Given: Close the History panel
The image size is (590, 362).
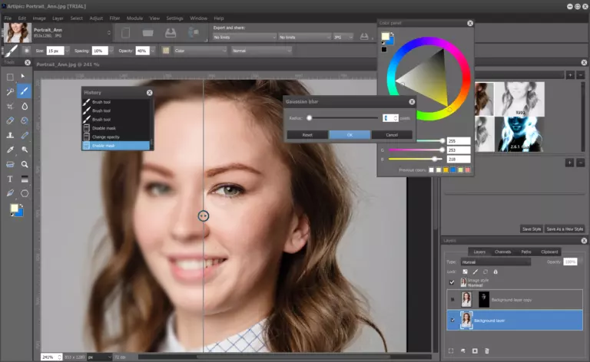Looking at the screenshot, I should click(149, 92).
